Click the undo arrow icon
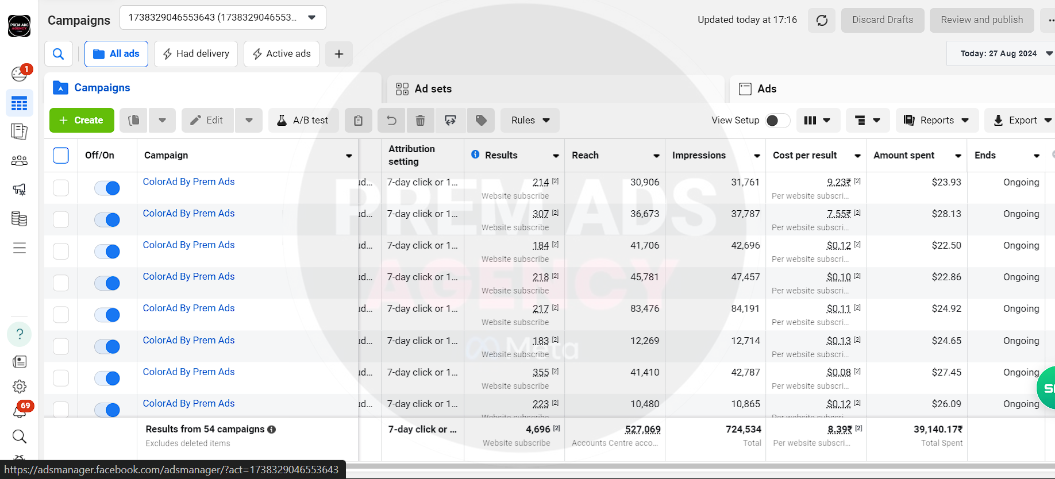Image resolution: width=1055 pixels, height=479 pixels. click(391, 120)
